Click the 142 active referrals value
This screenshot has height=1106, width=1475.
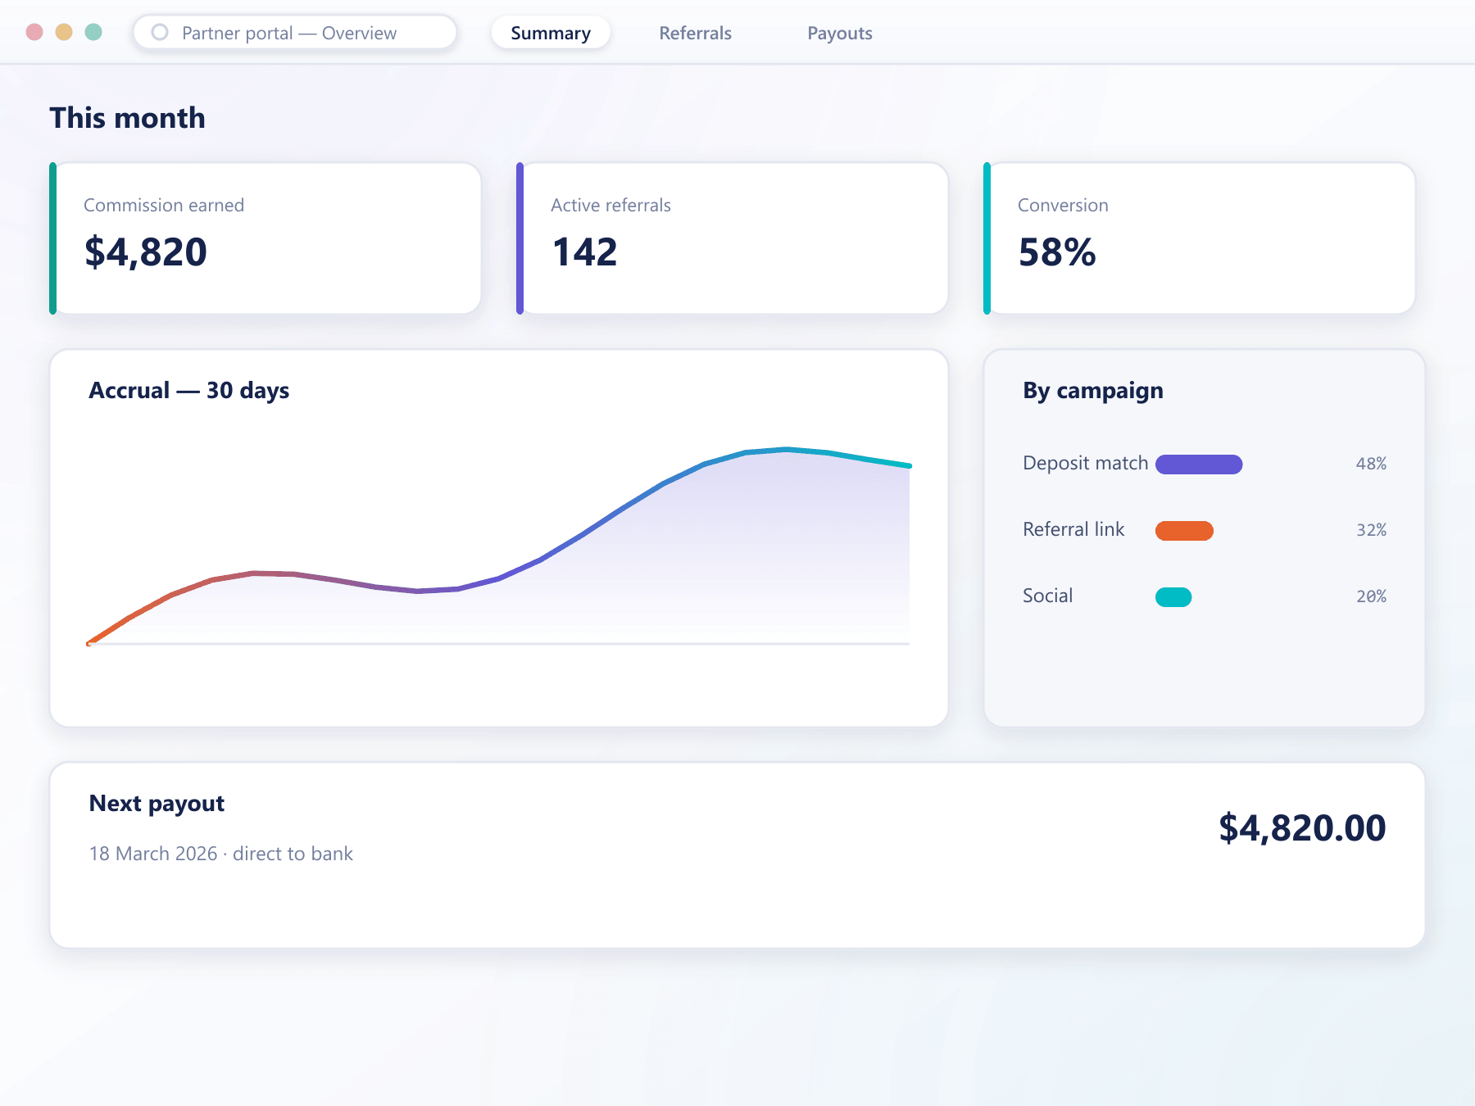pos(584,252)
